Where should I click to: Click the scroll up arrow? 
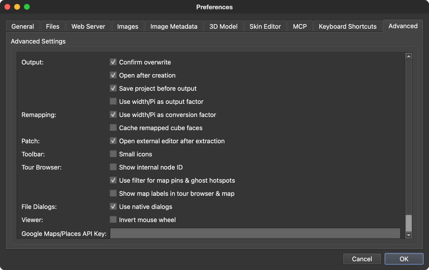409,56
